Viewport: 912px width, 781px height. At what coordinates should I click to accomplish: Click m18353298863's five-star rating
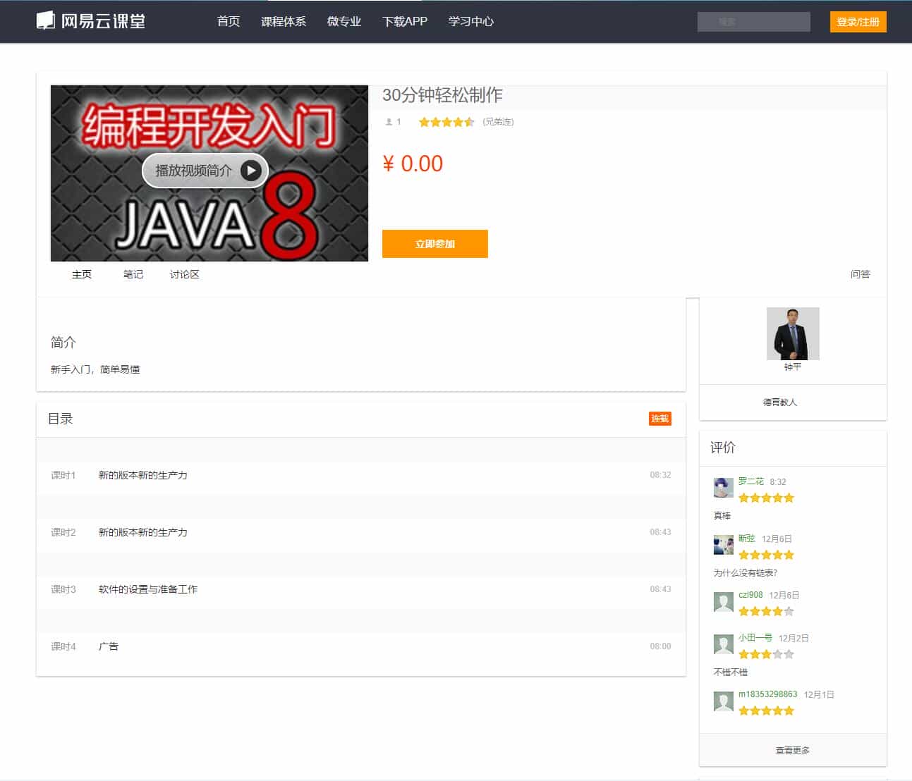[x=767, y=711]
